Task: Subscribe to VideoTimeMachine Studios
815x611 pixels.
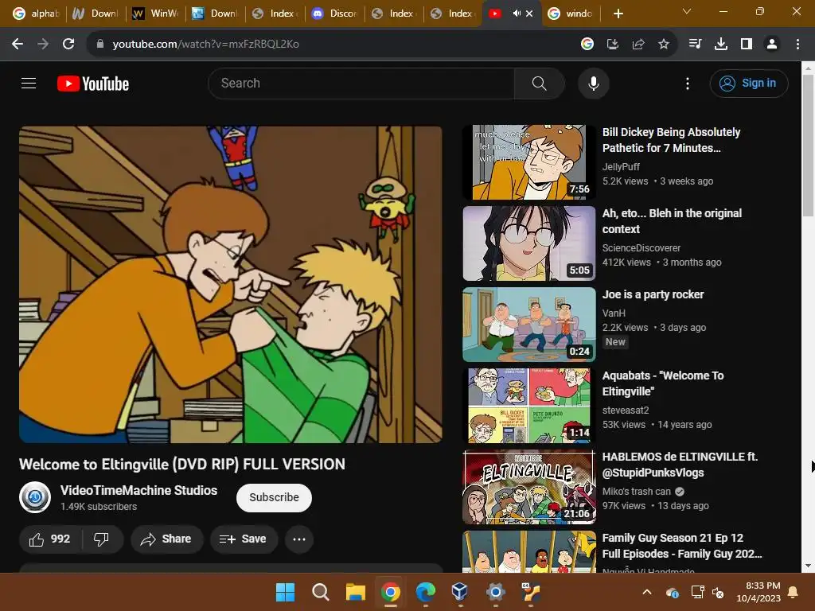Action: (x=274, y=497)
